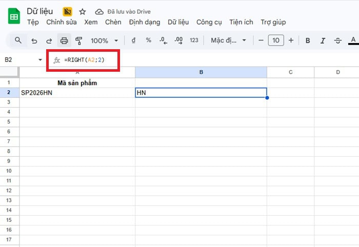359x247 pixels.
Task: Toggle italic formatting
Action: 323,40
